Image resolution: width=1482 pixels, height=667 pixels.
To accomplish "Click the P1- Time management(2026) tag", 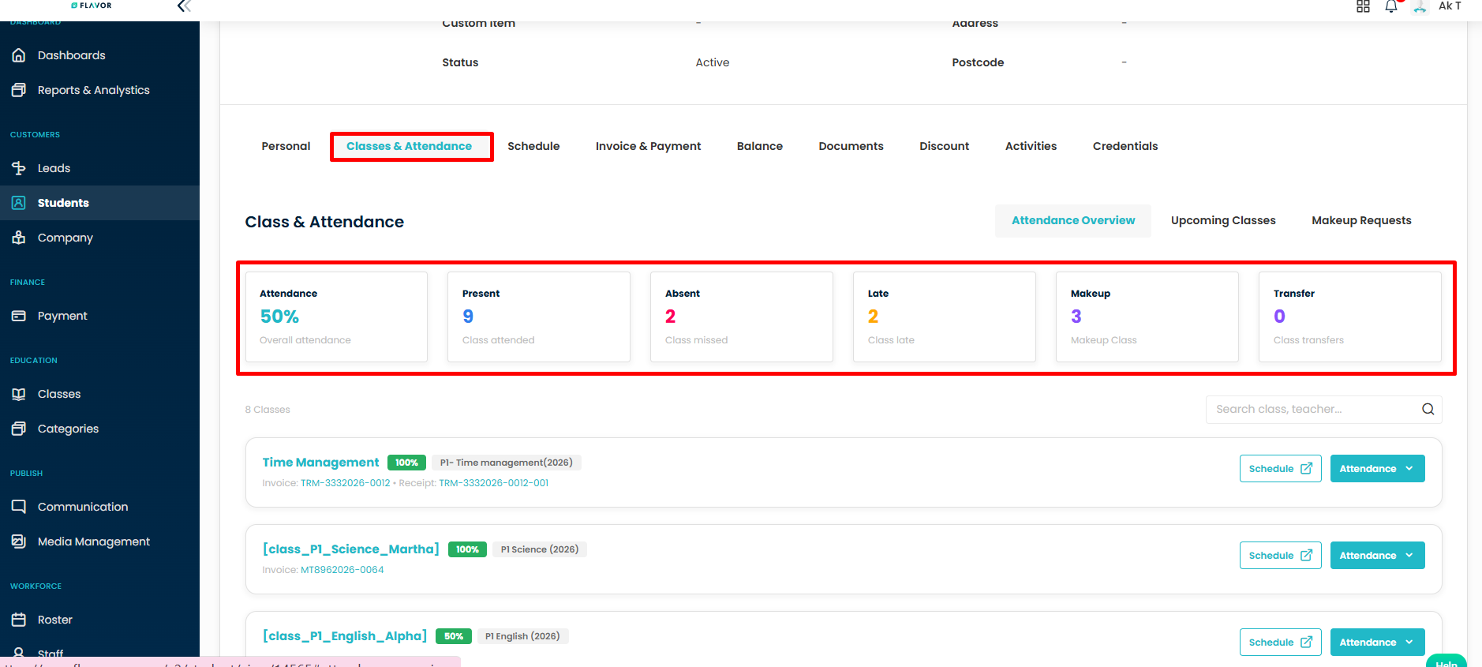I will coord(506,463).
